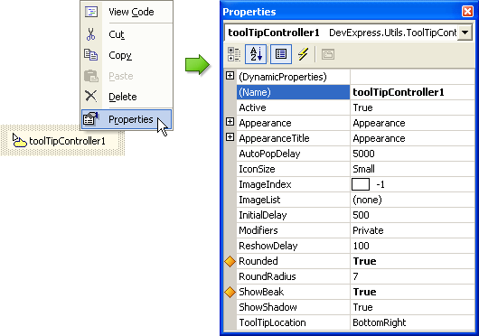Select the ReshowDelay property label
The image size is (479, 336).
[268, 246]
